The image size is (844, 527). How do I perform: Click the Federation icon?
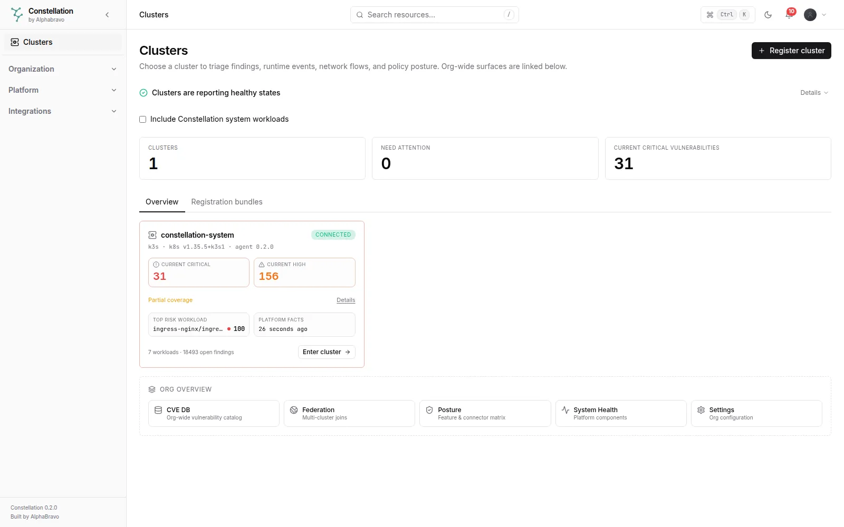tap(294, 410)
